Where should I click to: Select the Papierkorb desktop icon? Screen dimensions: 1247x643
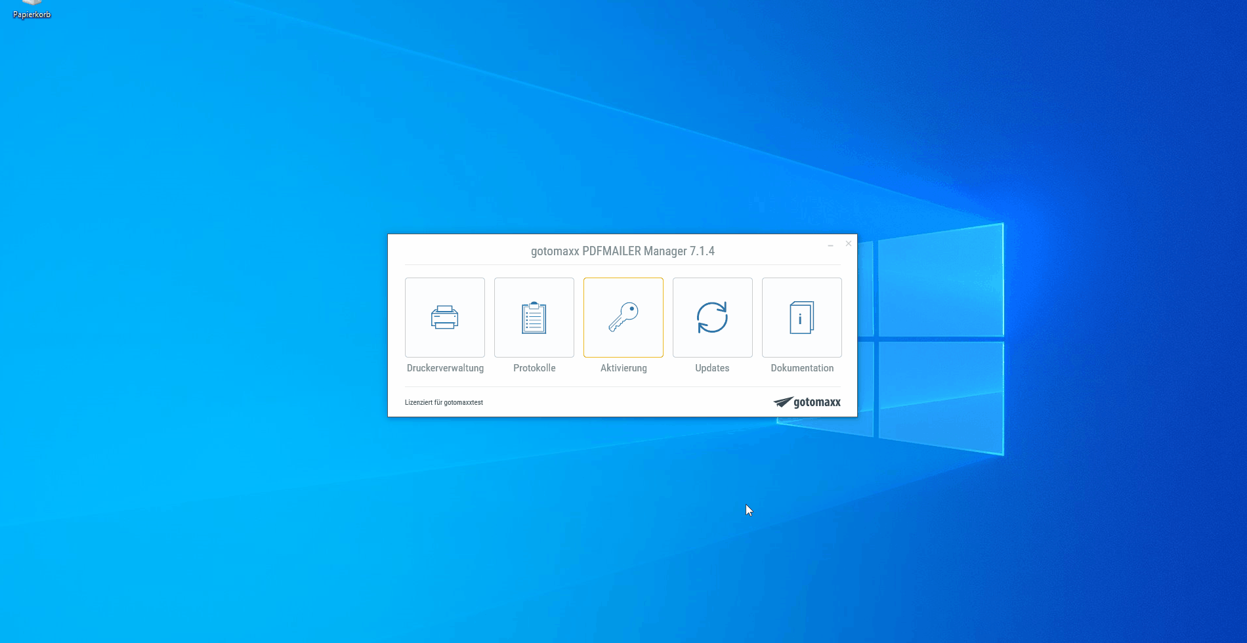(x=32, y=10)
